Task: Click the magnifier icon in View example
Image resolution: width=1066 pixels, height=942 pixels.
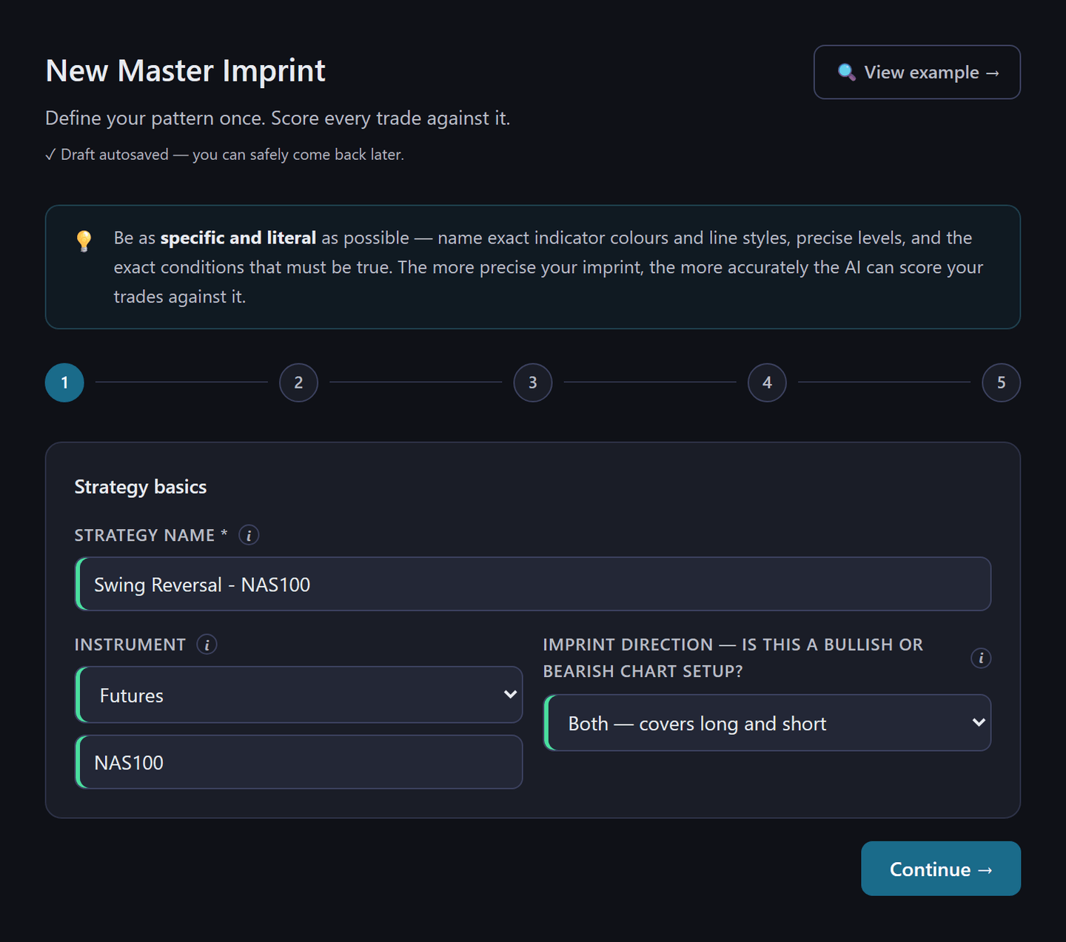Action: point(846,73)
